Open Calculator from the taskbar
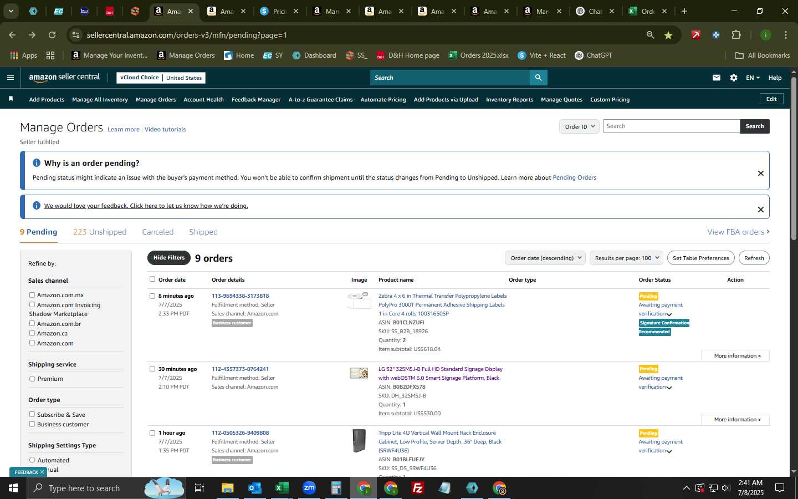Viewport: 798px width, 499px height. click(x=336, y=488)
